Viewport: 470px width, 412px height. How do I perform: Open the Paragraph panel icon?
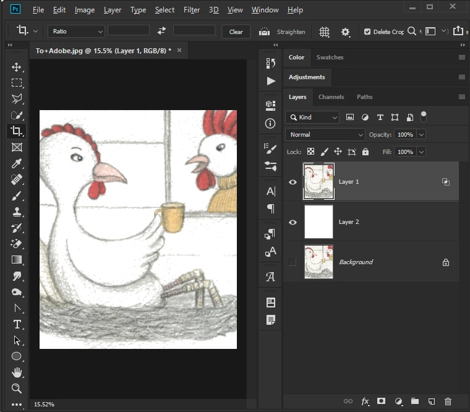tap(270, 208)
